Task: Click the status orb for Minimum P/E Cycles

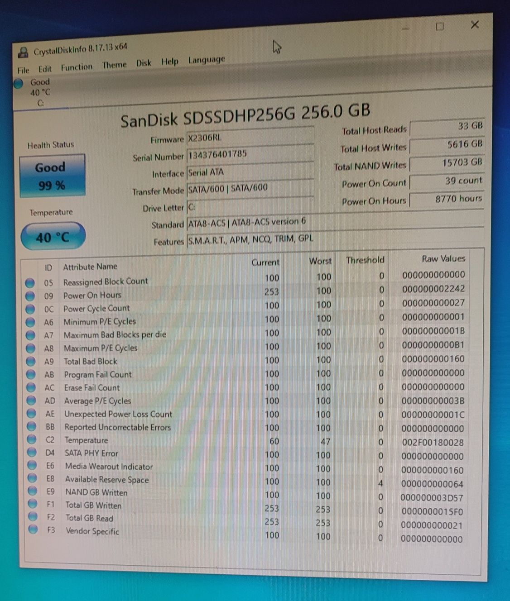Action: (30, 322)
